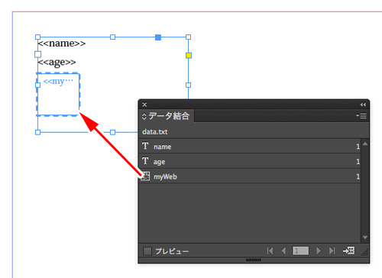Image resolution: width=382 pixels, height=278 pixels.
Task: Click the yellow anchored-object control square
Action: (x=189, y=55)
